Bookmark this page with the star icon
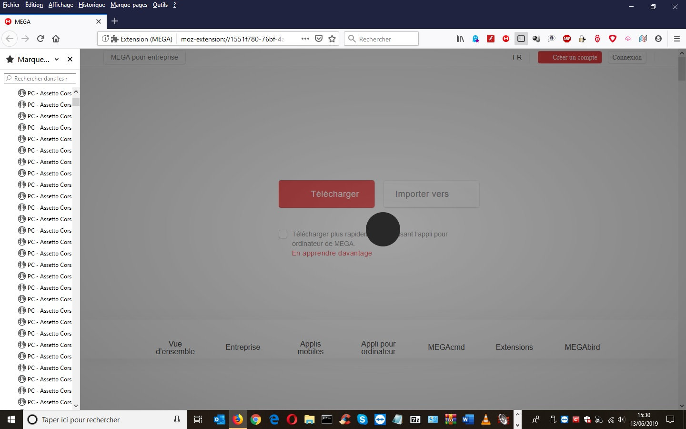 click(x=332, y=39)
